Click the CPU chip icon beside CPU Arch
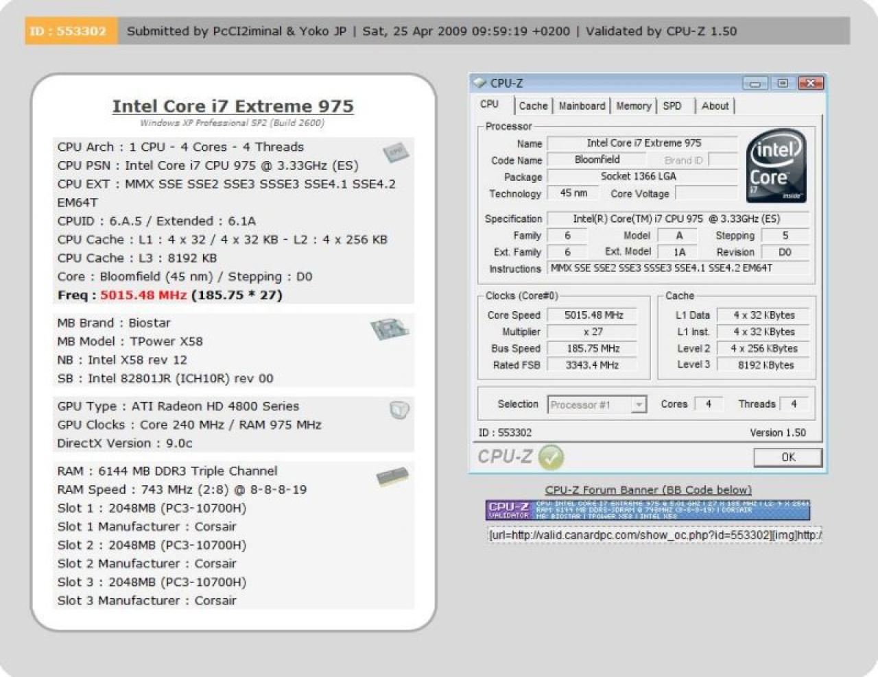Screen dimensions: 878x677 tap(396, 152)
